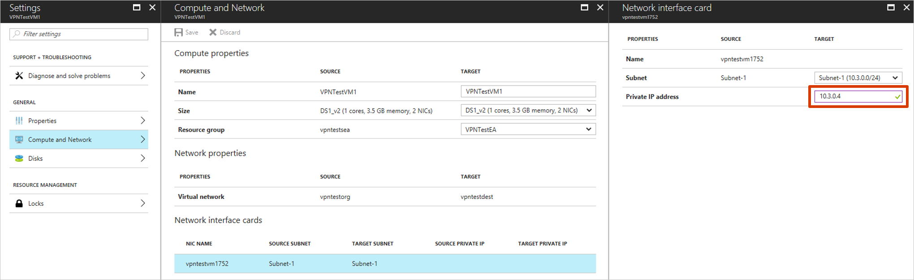Click the SOURCE SUBNET column header
914x280 pixels.
pos(289,244)
